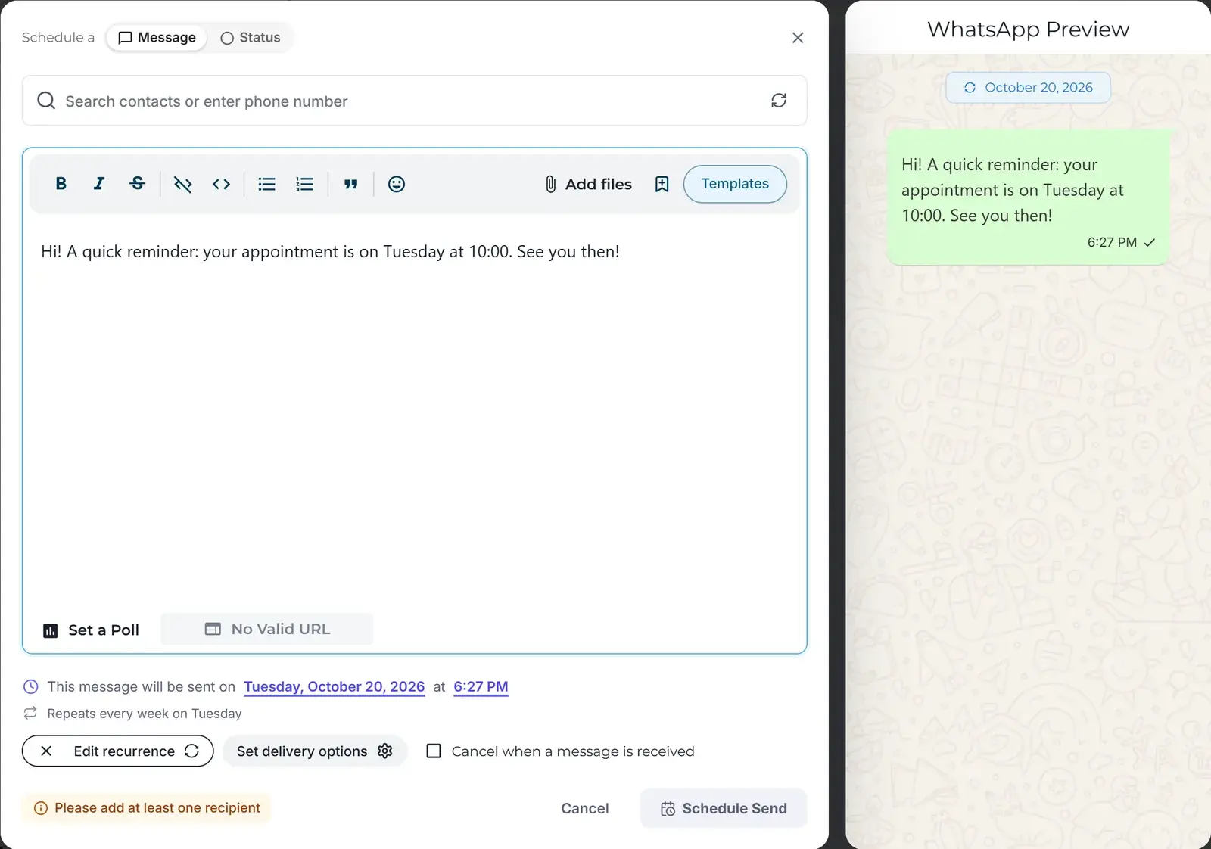This screenshot has width=1211, height=849.
Task: Open Set delivery options
Action: tap(314, 751)
